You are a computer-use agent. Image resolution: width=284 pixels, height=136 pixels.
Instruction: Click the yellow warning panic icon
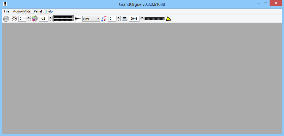coord(168,19)
